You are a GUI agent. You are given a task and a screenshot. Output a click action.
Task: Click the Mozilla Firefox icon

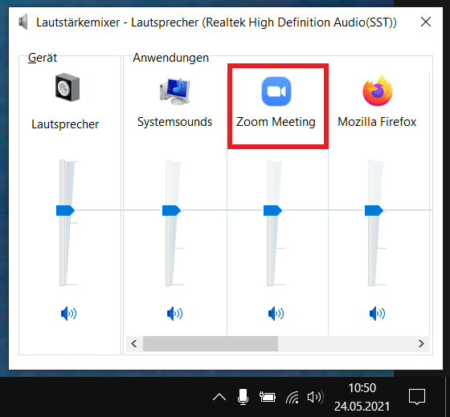[378, 91]
